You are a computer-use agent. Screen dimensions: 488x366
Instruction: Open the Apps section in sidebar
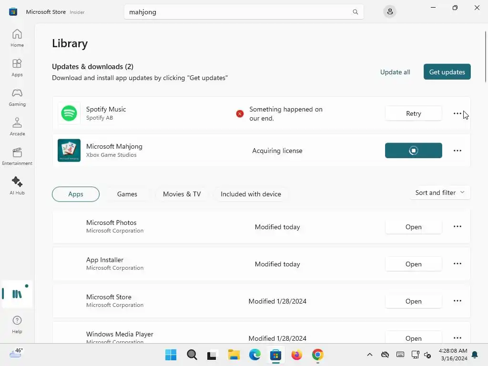17,68
